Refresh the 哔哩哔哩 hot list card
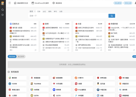This screenshot has height=97, width=136. (134, 50)
